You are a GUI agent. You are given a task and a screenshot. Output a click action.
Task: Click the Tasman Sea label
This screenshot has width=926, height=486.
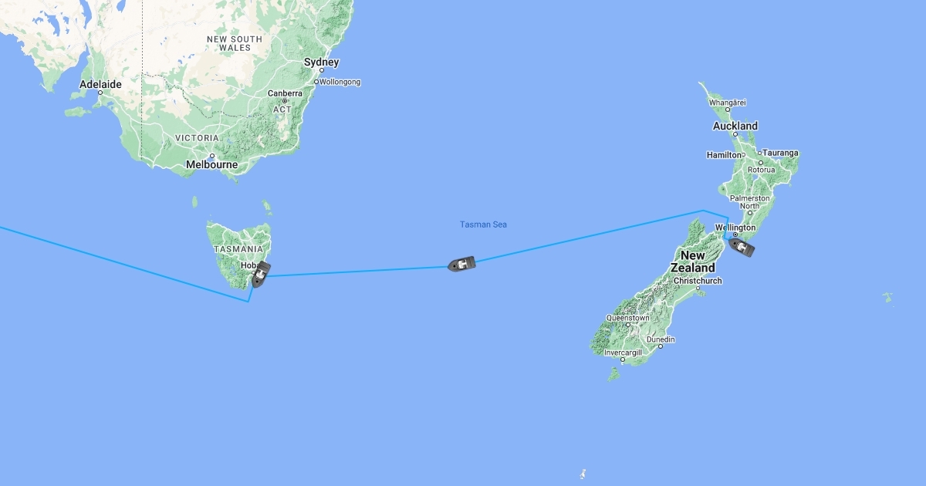coord(483,224)
